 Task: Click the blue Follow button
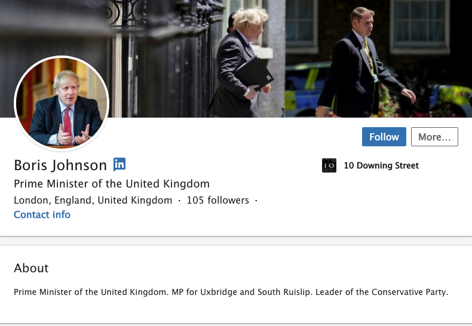point(384,137)
